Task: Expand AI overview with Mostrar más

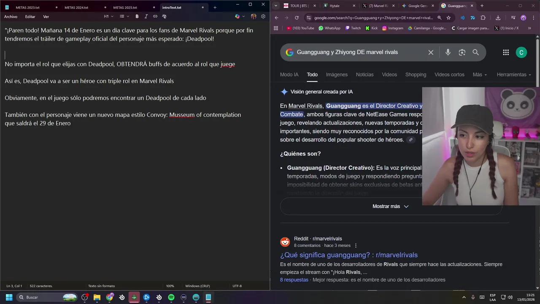Action: click(391, 206)
